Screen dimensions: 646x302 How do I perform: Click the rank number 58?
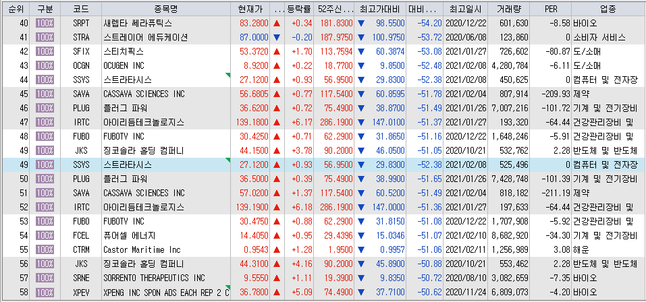[24, 293]
